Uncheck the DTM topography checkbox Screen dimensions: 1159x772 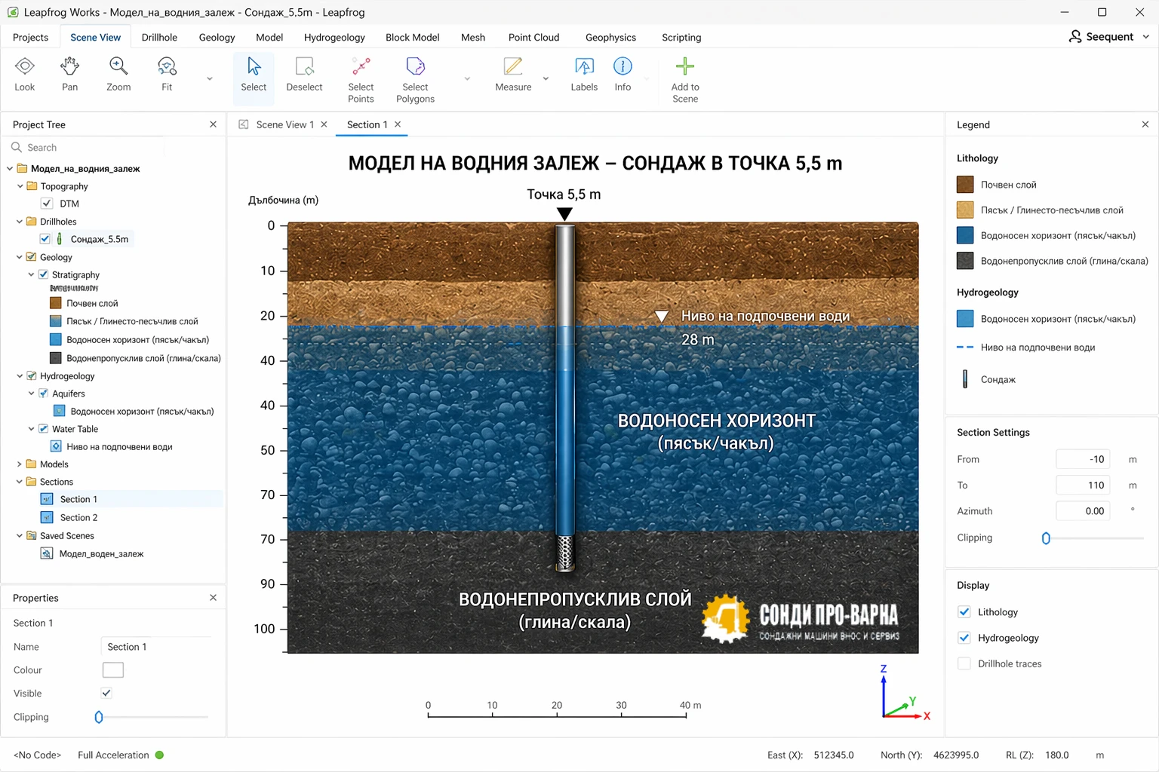pos(47,204)
